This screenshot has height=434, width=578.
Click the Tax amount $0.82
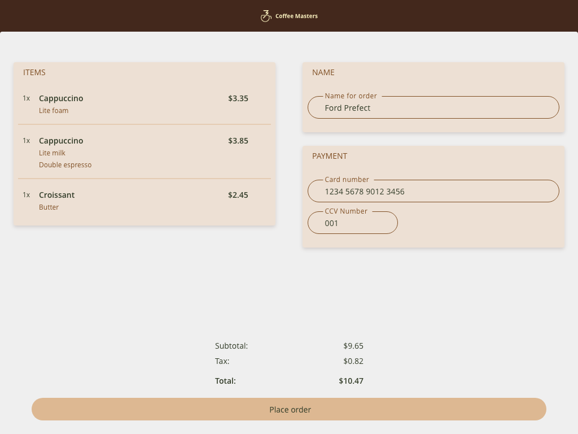pos(353,361)
